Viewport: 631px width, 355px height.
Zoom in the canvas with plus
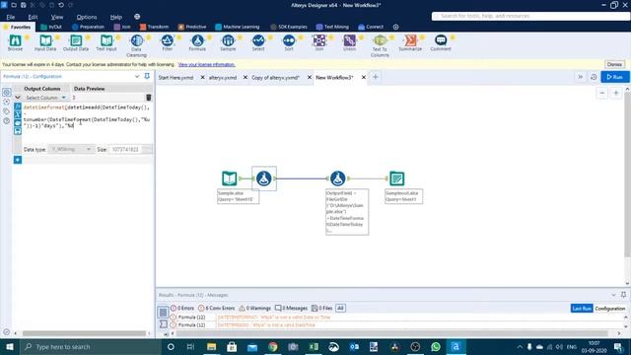pyautogui.click(x=615, y=93)
